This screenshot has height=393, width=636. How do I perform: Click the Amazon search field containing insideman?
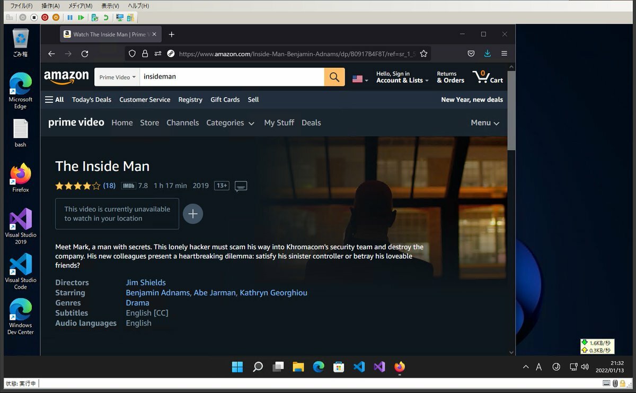click(x=232, y=77)
